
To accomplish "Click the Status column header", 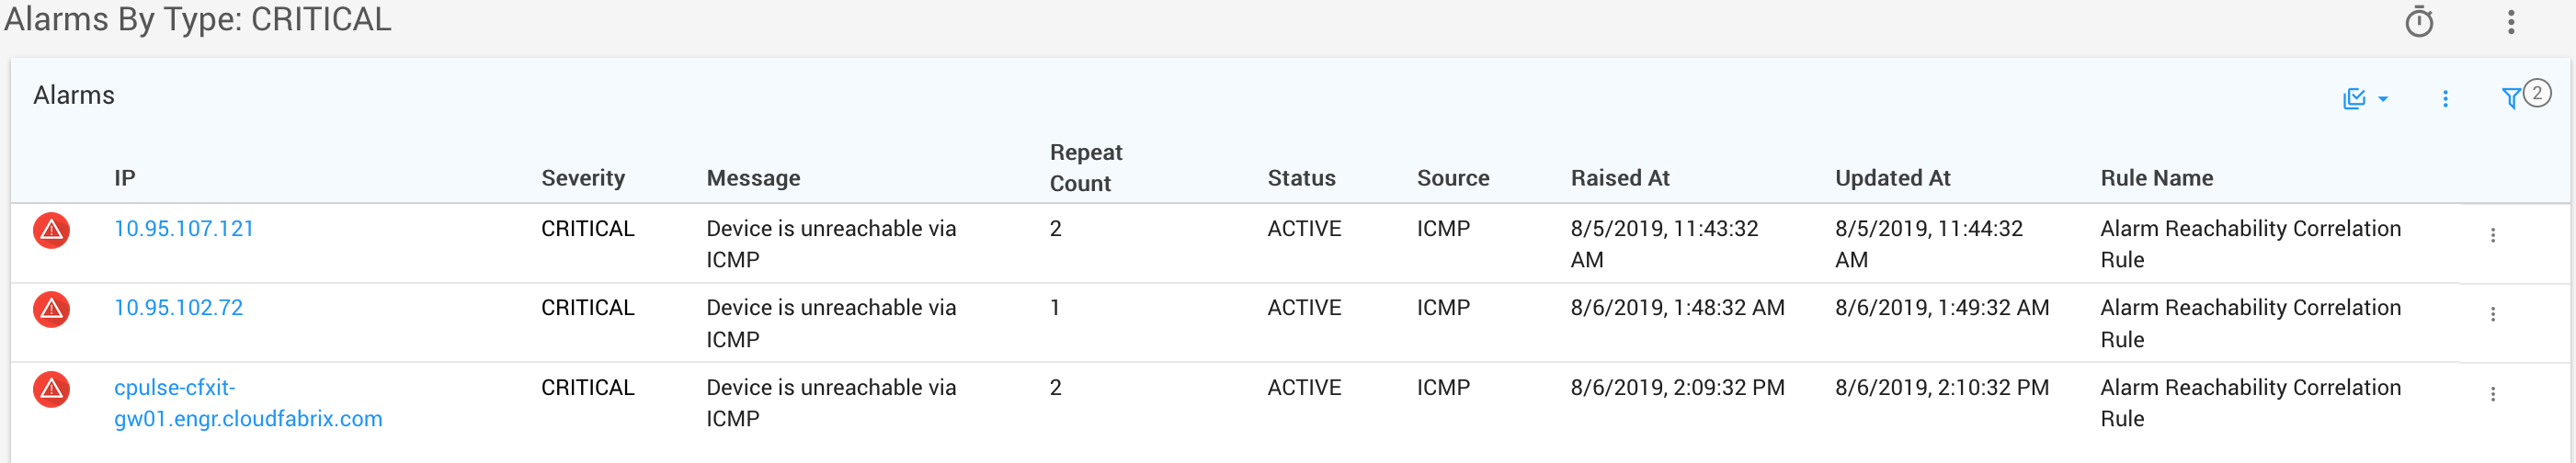I will (x=1301, y=178).
